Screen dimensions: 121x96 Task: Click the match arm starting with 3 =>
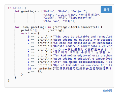pos(70,46)
